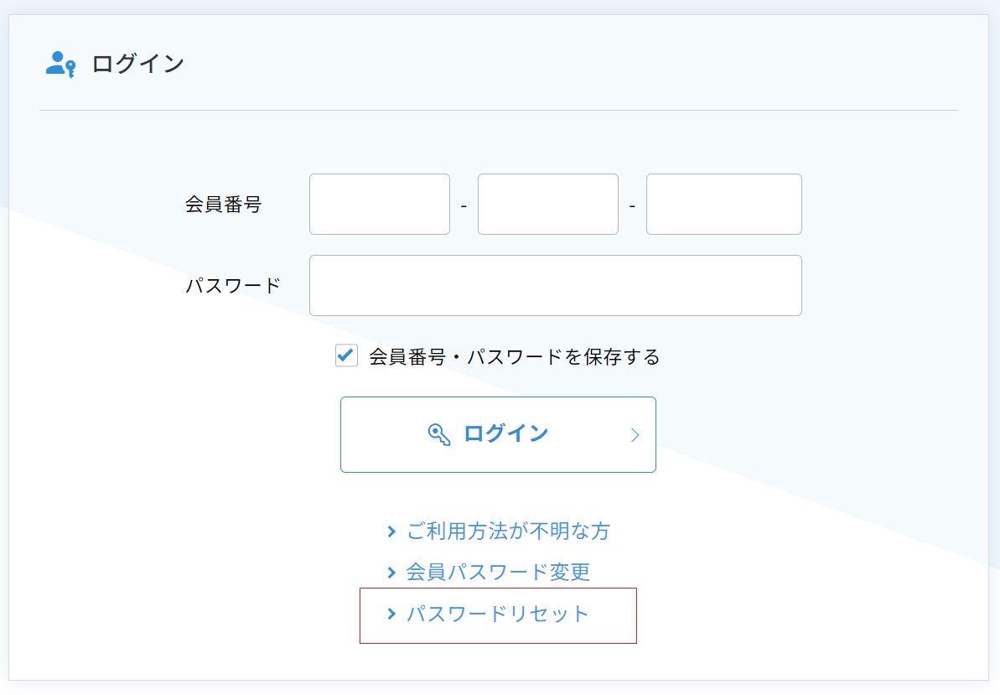Click the magnifier-key icon on the login button

coord(438,434)
